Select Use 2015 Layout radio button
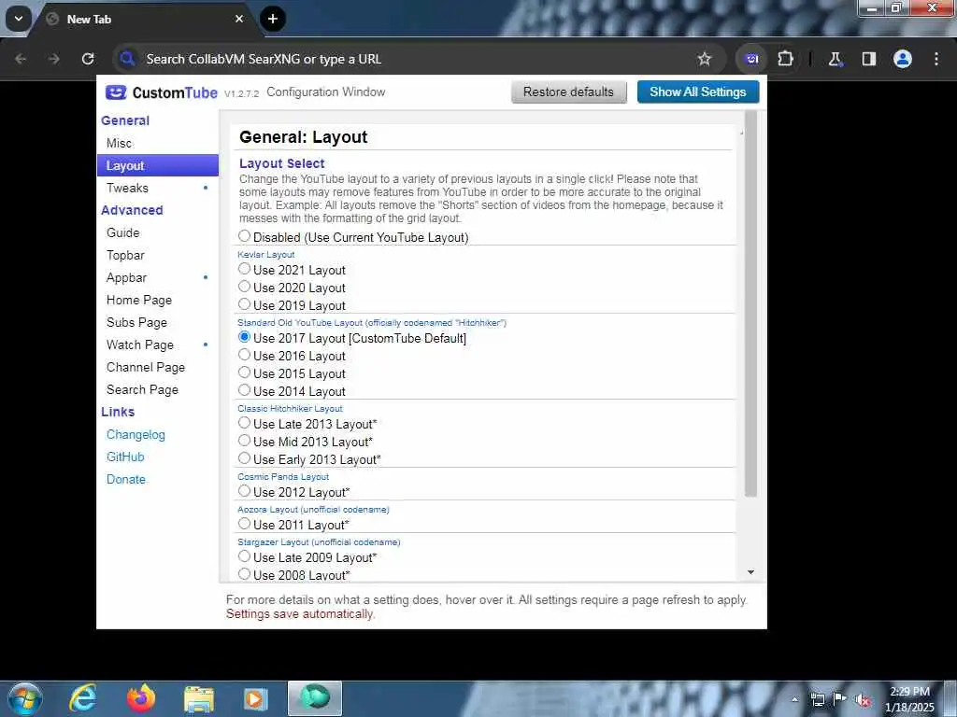 coord(244,372)
